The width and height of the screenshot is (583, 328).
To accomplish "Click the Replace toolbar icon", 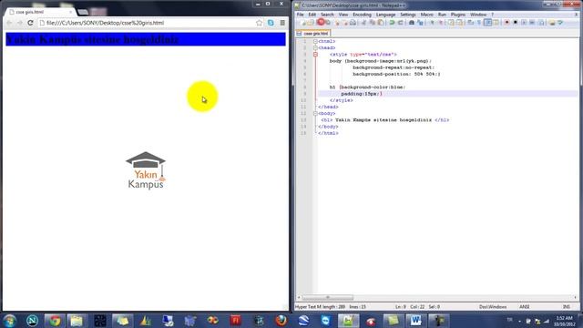I will tap(420, 23).
